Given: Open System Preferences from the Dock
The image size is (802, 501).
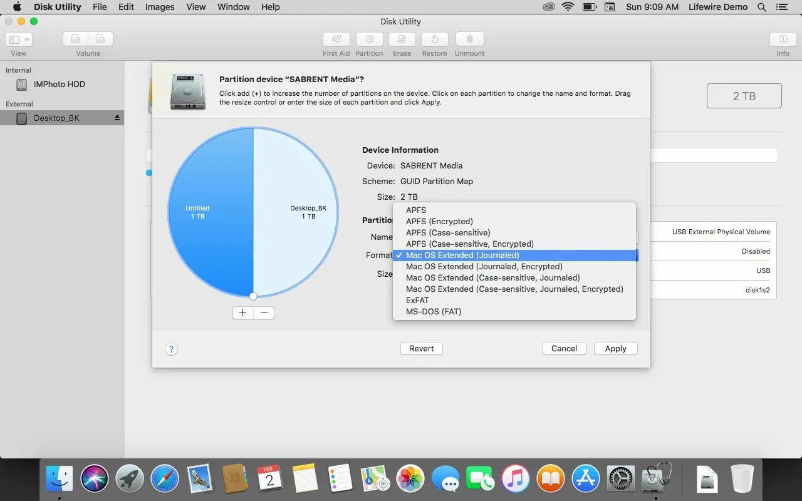Looking at the screenshot, I should click(621, 479).
